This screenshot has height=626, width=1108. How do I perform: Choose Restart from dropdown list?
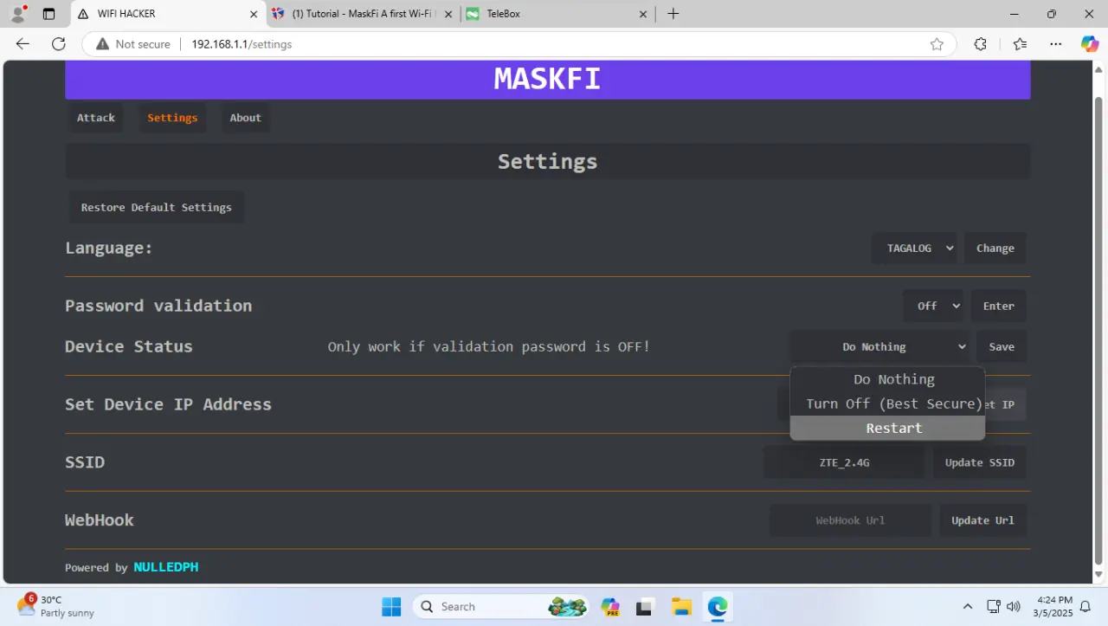point(887,428)
